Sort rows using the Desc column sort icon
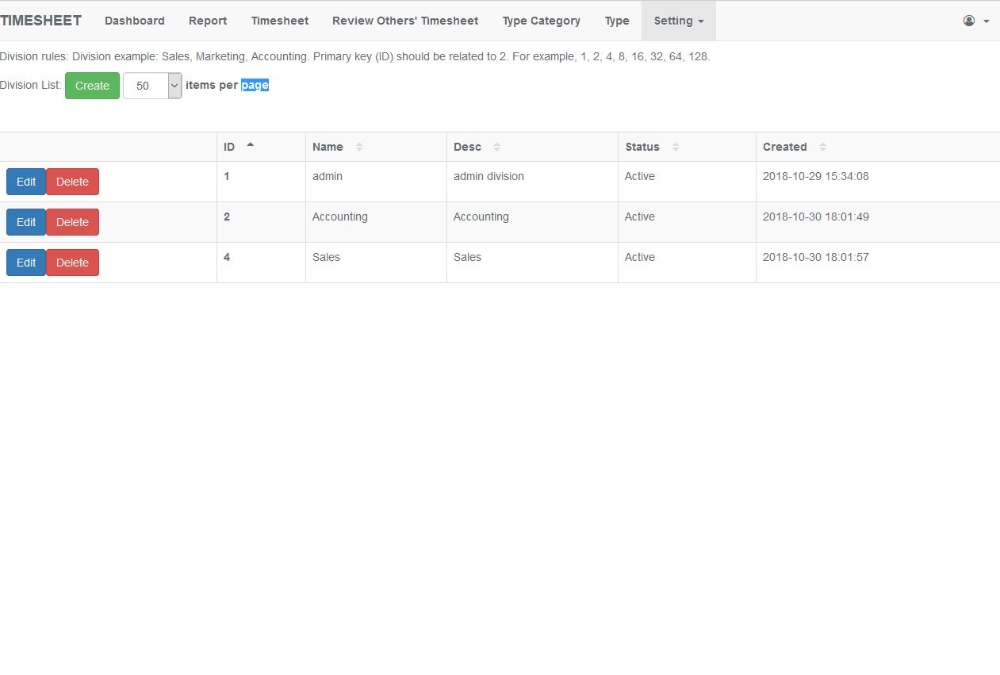The height and width of the screenshot is (675, 1000). [x=496, y=147]
